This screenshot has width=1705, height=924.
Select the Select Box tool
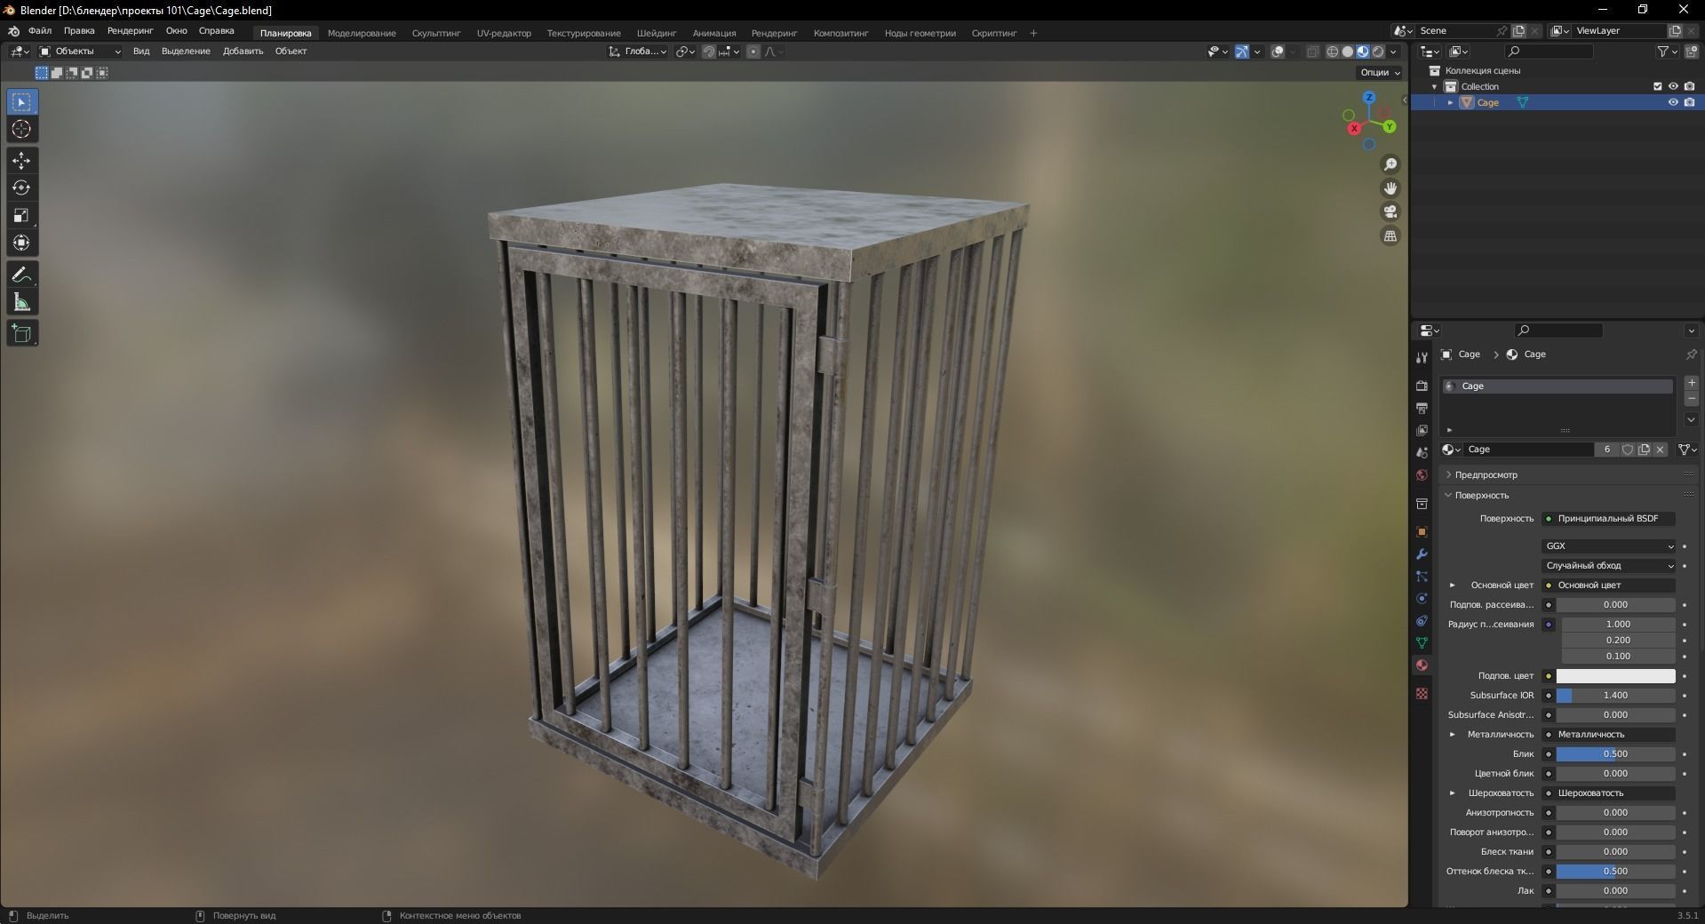pyautogui.click(x=22, y=102)
